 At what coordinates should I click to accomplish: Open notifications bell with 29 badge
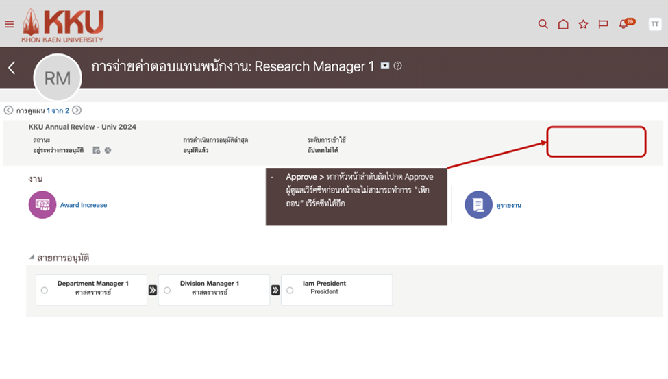point(623,24)
